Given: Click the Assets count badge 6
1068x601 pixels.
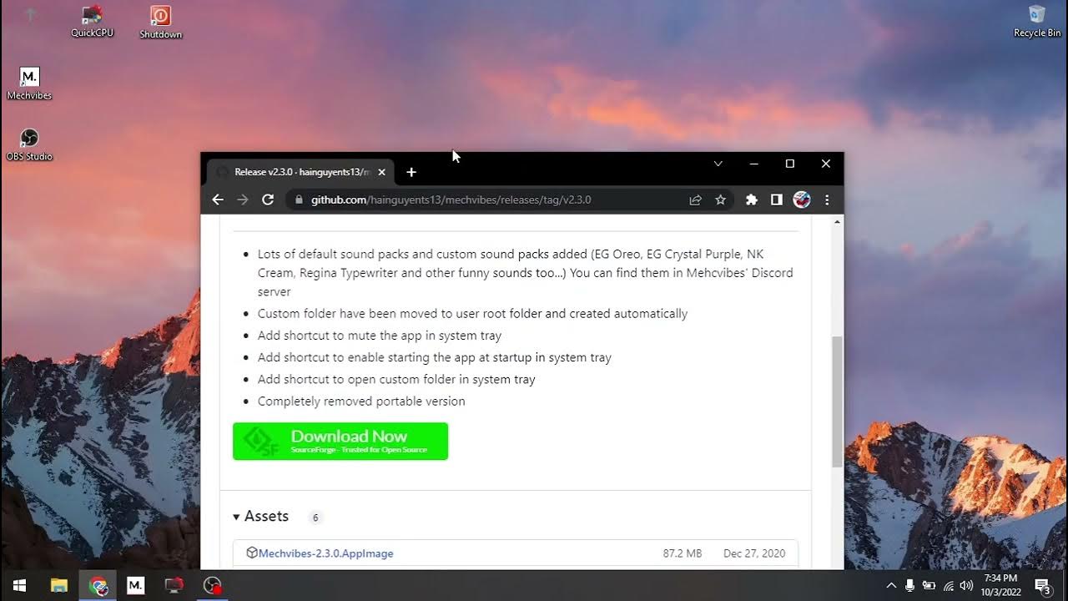Looking at the screenshot, I should 315,518.
